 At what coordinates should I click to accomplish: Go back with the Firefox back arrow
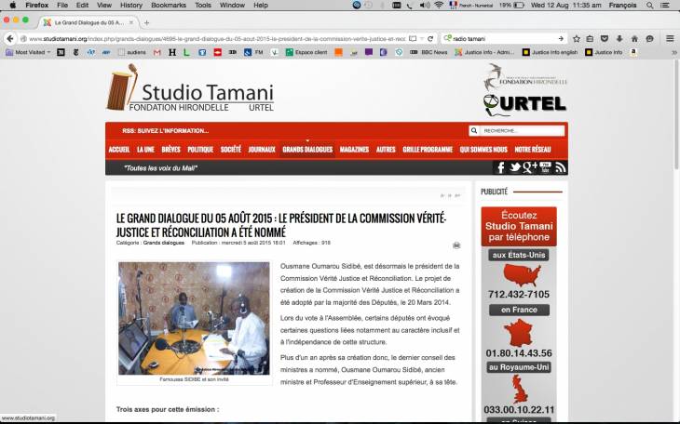10,38
